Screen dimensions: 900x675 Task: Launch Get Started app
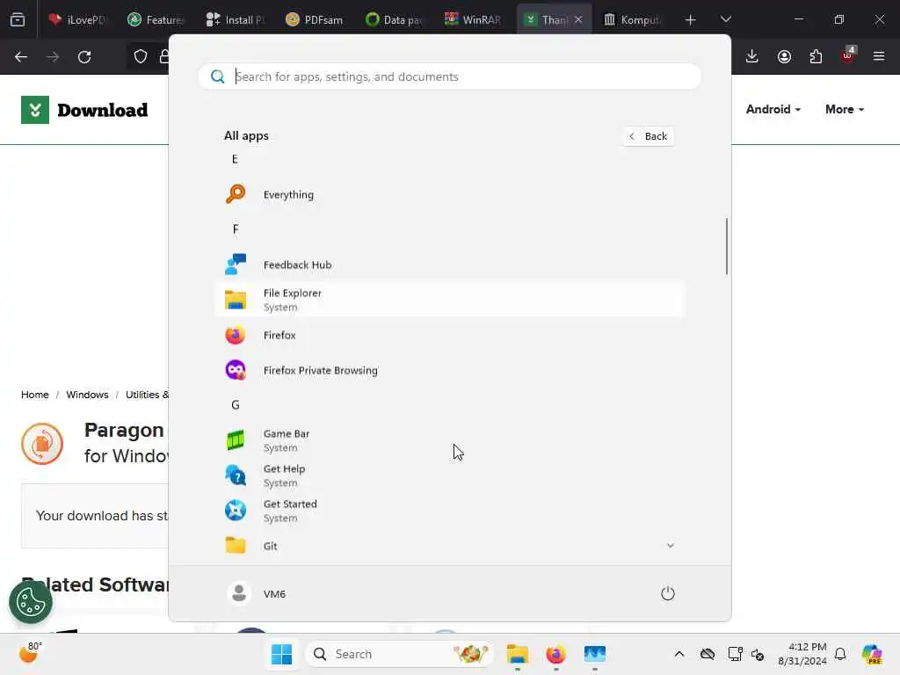450,511
